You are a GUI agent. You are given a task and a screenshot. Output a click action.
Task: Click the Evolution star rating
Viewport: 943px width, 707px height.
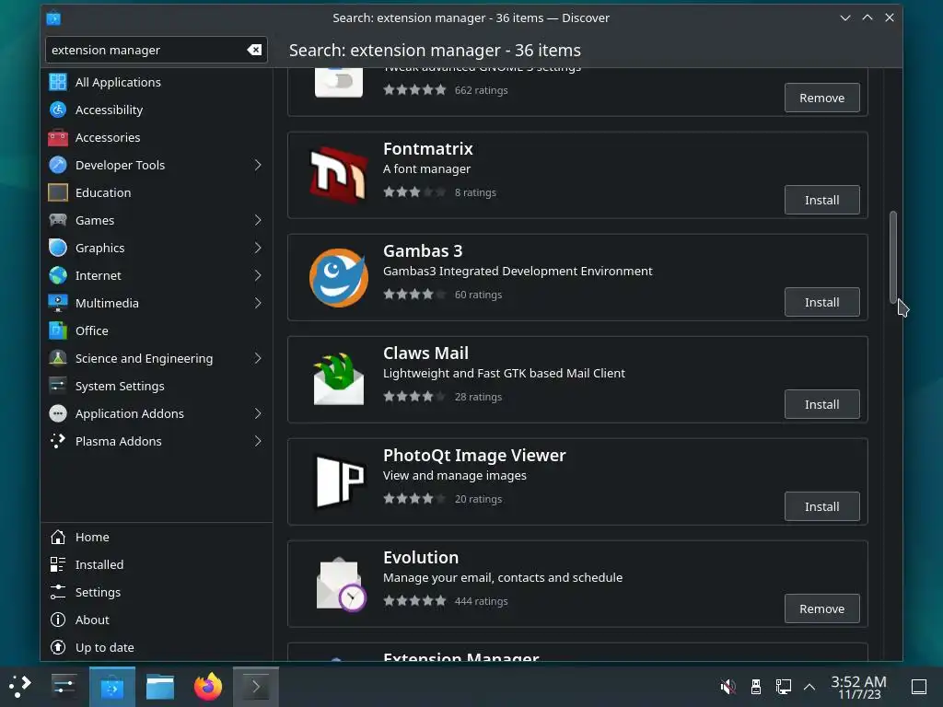pyautogui.click(x=415, y=601)
